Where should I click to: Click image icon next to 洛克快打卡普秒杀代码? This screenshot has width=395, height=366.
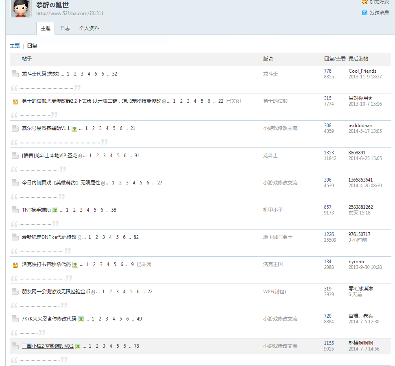[x=75, y=264]
